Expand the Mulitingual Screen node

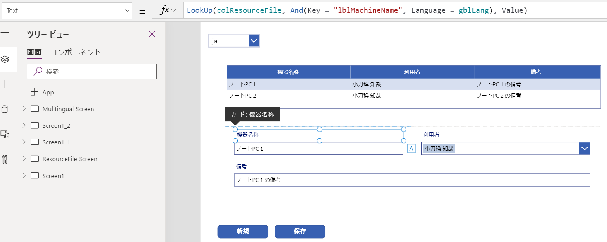[24, 109]
